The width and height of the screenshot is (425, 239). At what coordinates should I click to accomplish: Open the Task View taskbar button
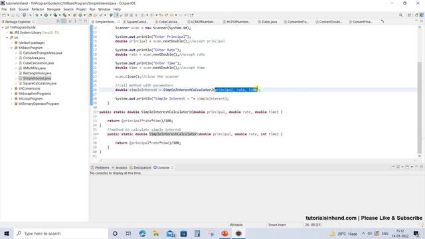pyautogui.click(x=128, y=234)
